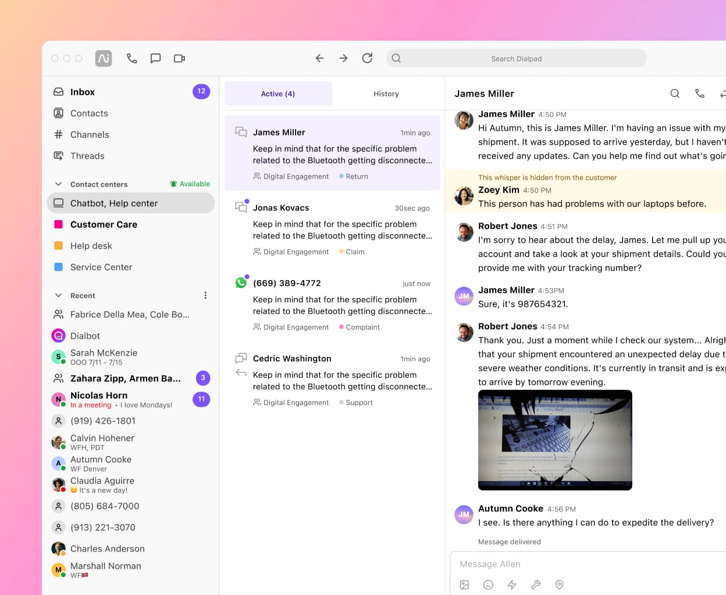Click the lightning quick replies icon
Image resolution: width=726 pixels, height=595 pixels.
point(512,585)
